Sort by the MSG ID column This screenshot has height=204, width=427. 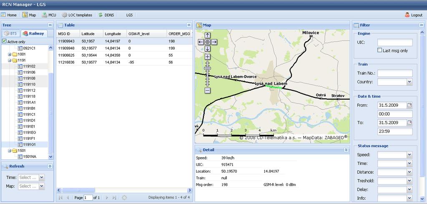[68, 34]
